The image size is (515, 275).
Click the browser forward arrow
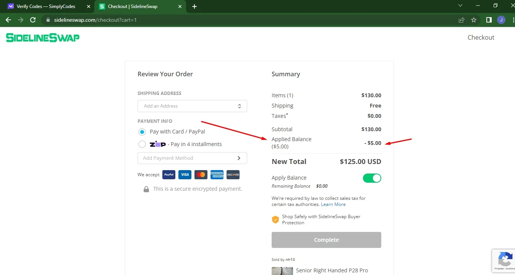(21, 20)
